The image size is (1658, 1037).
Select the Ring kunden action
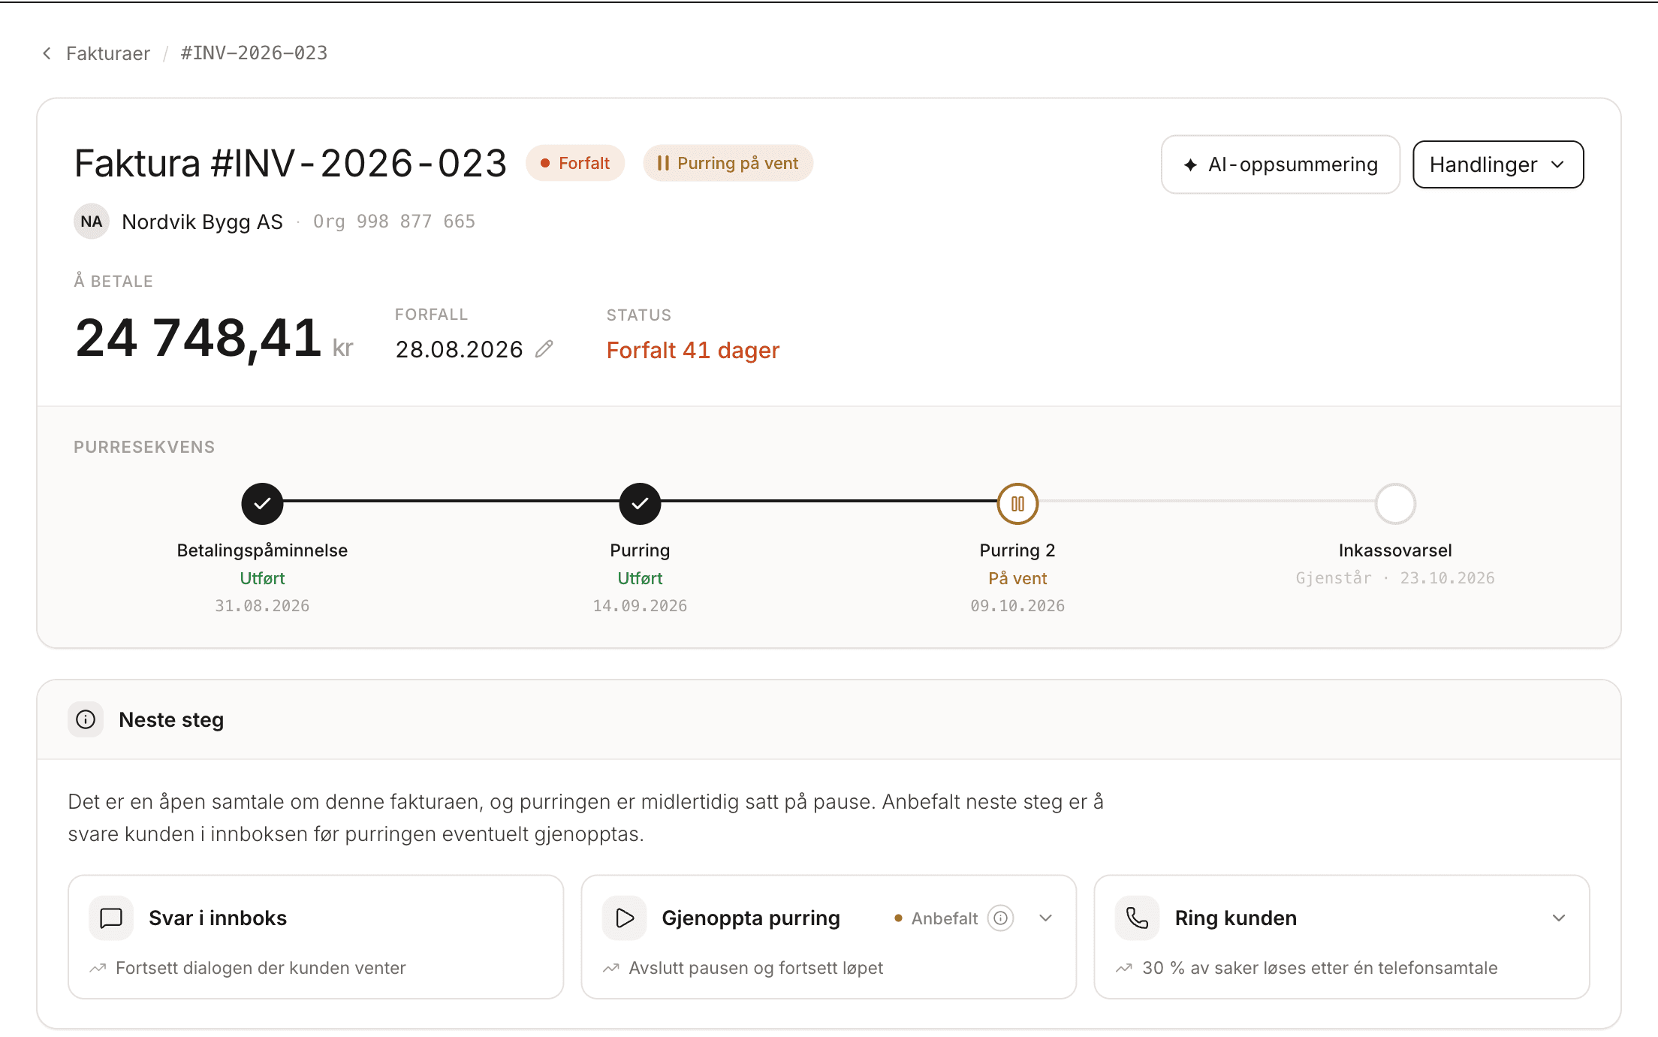point(1341,936)
